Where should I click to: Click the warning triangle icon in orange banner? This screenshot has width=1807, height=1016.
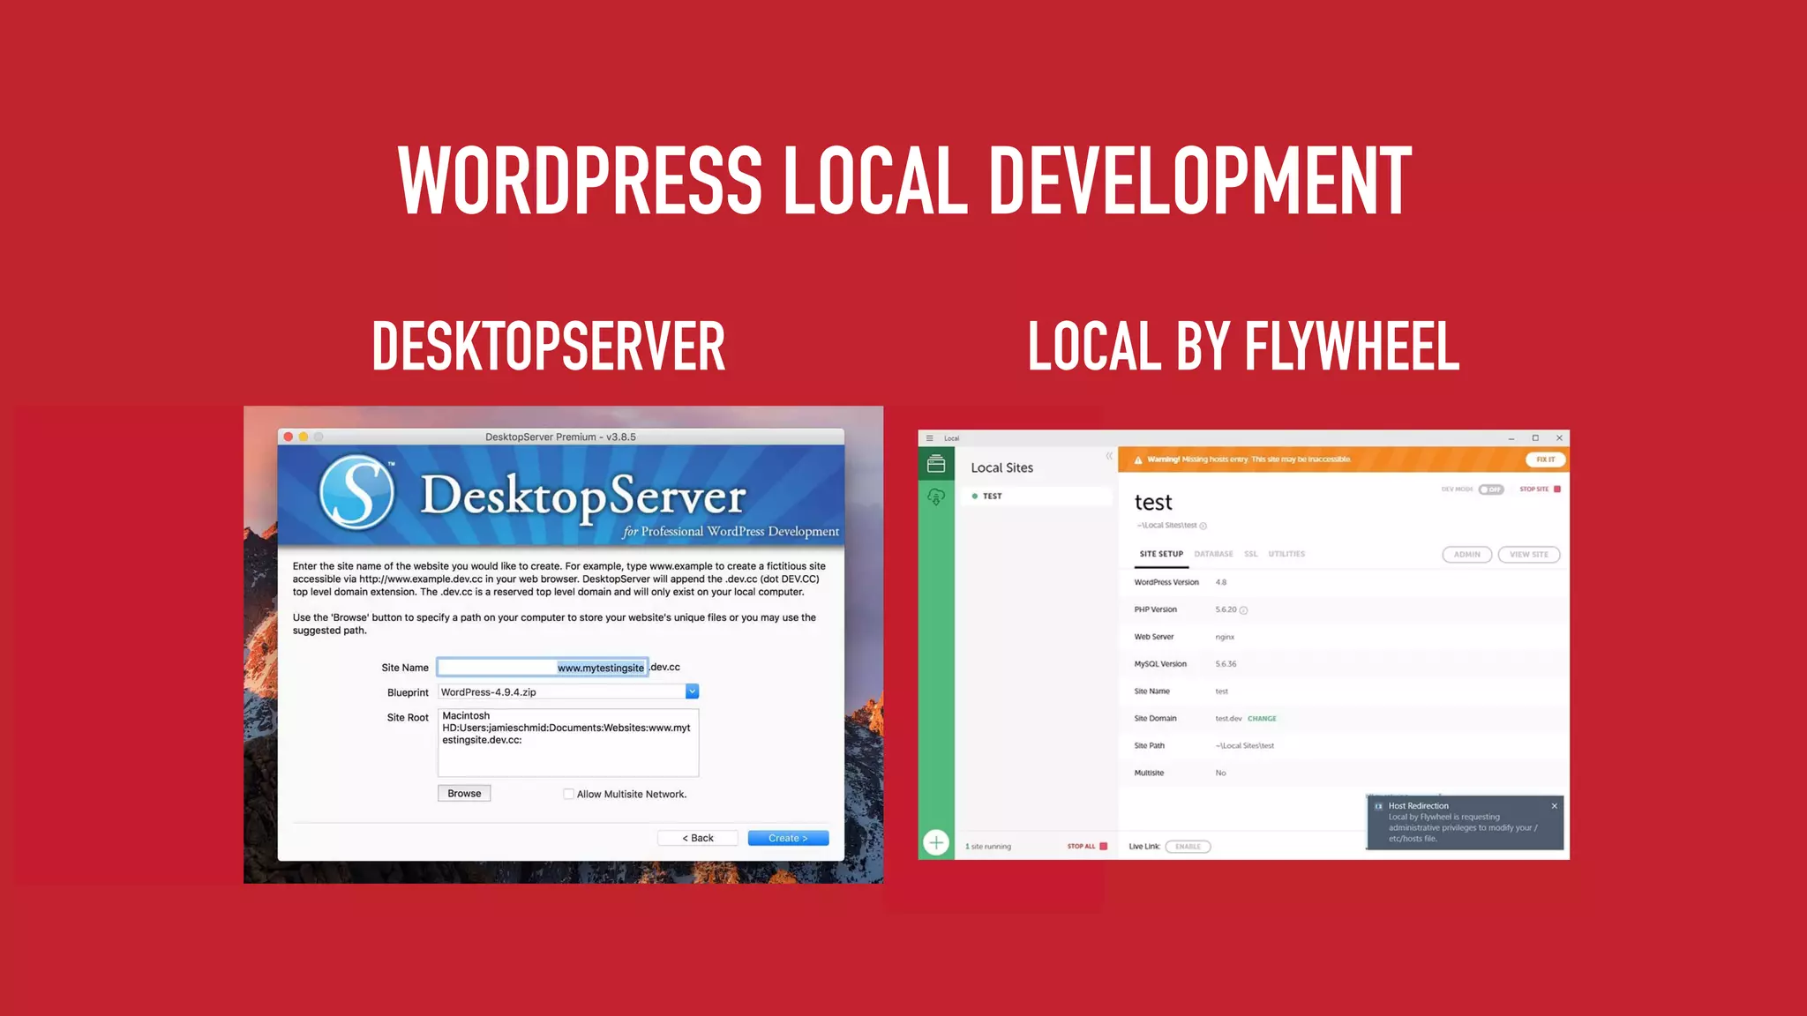(x=1138, y=459)
